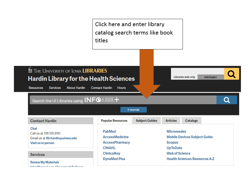This screenshot has height=176, width=248.
Task: Open the PubMed link
Action: 109,132
